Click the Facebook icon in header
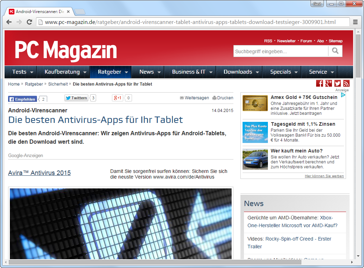364x268 pixels. [x=319, y=83]
